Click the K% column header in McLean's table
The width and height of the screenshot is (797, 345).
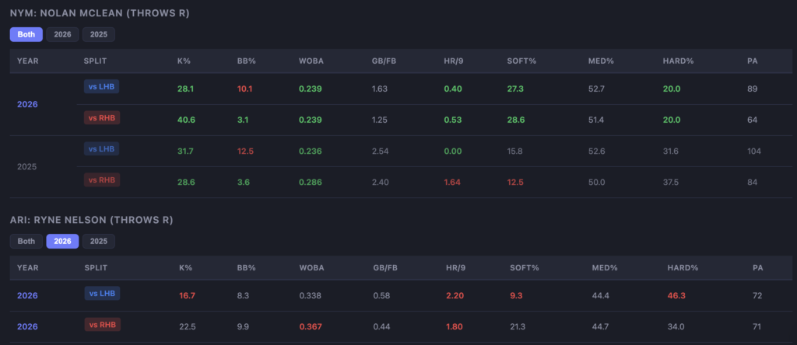(184, 61)
